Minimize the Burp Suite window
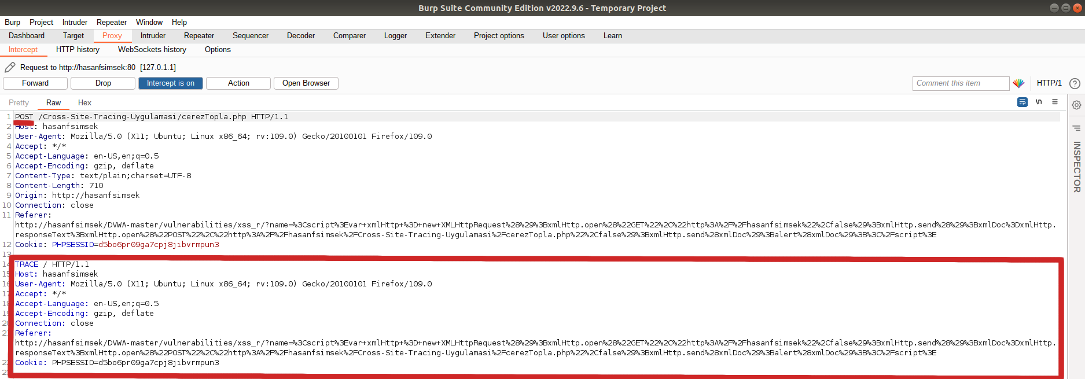The width and height of the screenshot is (1085, 379). point(1054,8)
